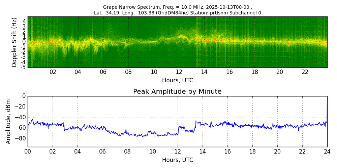The width and height of the screenshot is (337, 168).
Task: Select the 24 hour tick on amplitude plot
Action: coord(327,152)
